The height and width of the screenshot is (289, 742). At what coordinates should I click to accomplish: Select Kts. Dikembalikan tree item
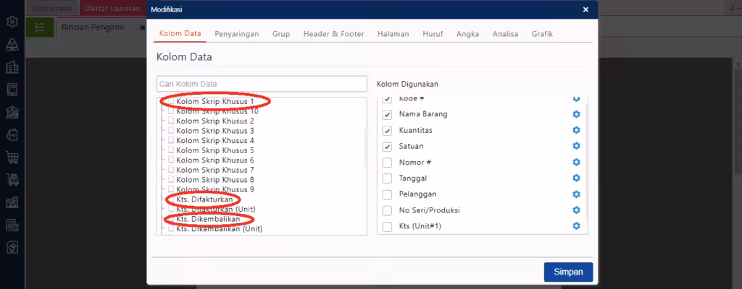(x=208, y=219)
